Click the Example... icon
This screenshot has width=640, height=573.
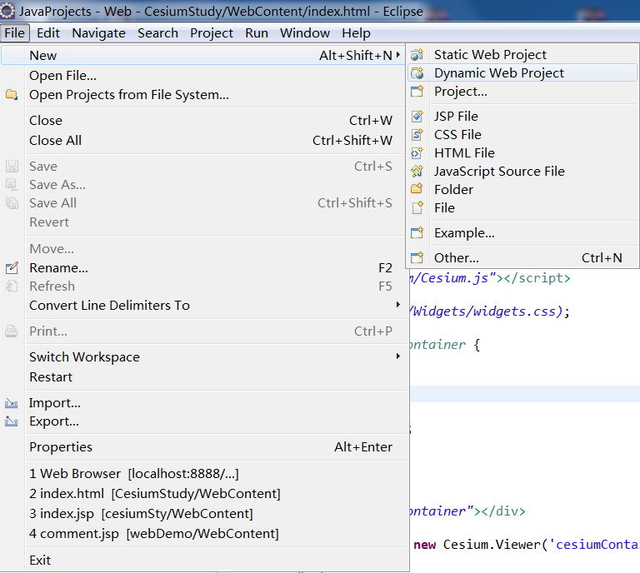coord(417,233)
